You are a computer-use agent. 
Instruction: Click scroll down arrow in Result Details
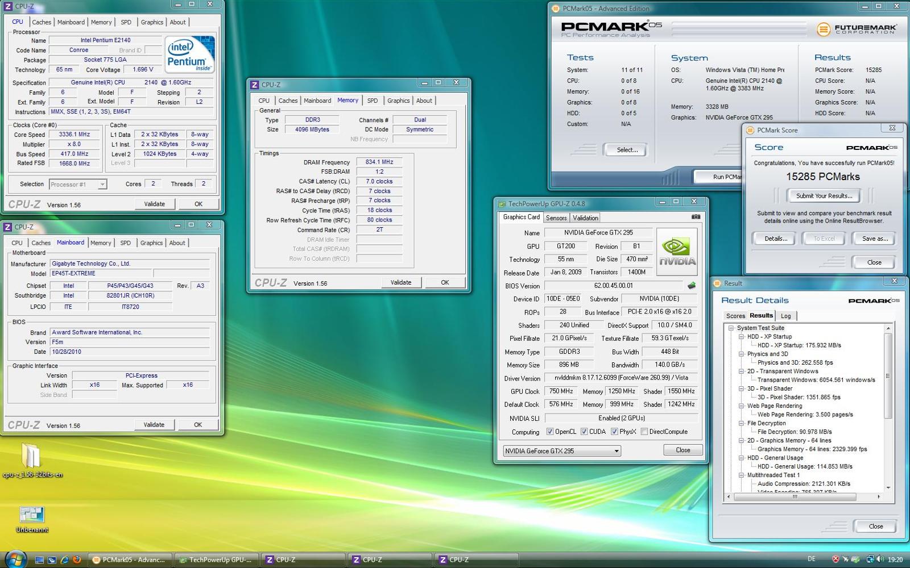[888, 487]
